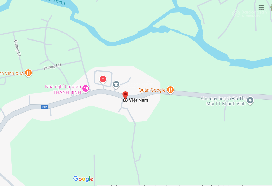Select the pink motel bed icon
The image size is (272, 186).
pos(86,89)
